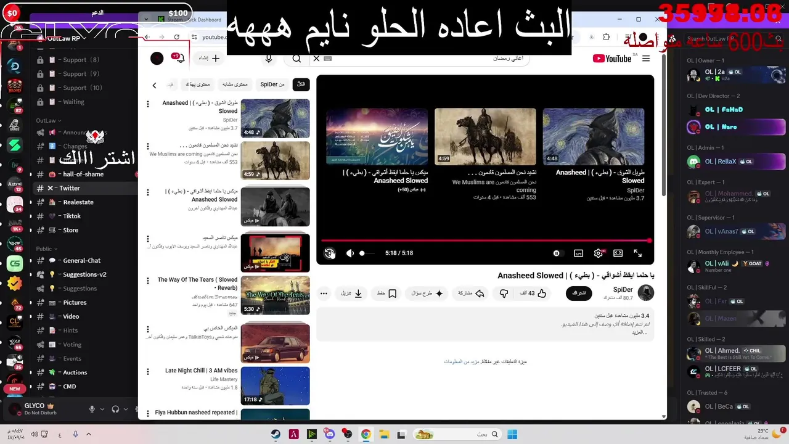Screen dimensions: 789x444
Task: Open the YouTube account avatar menu
Action: [x=157, y=59]
